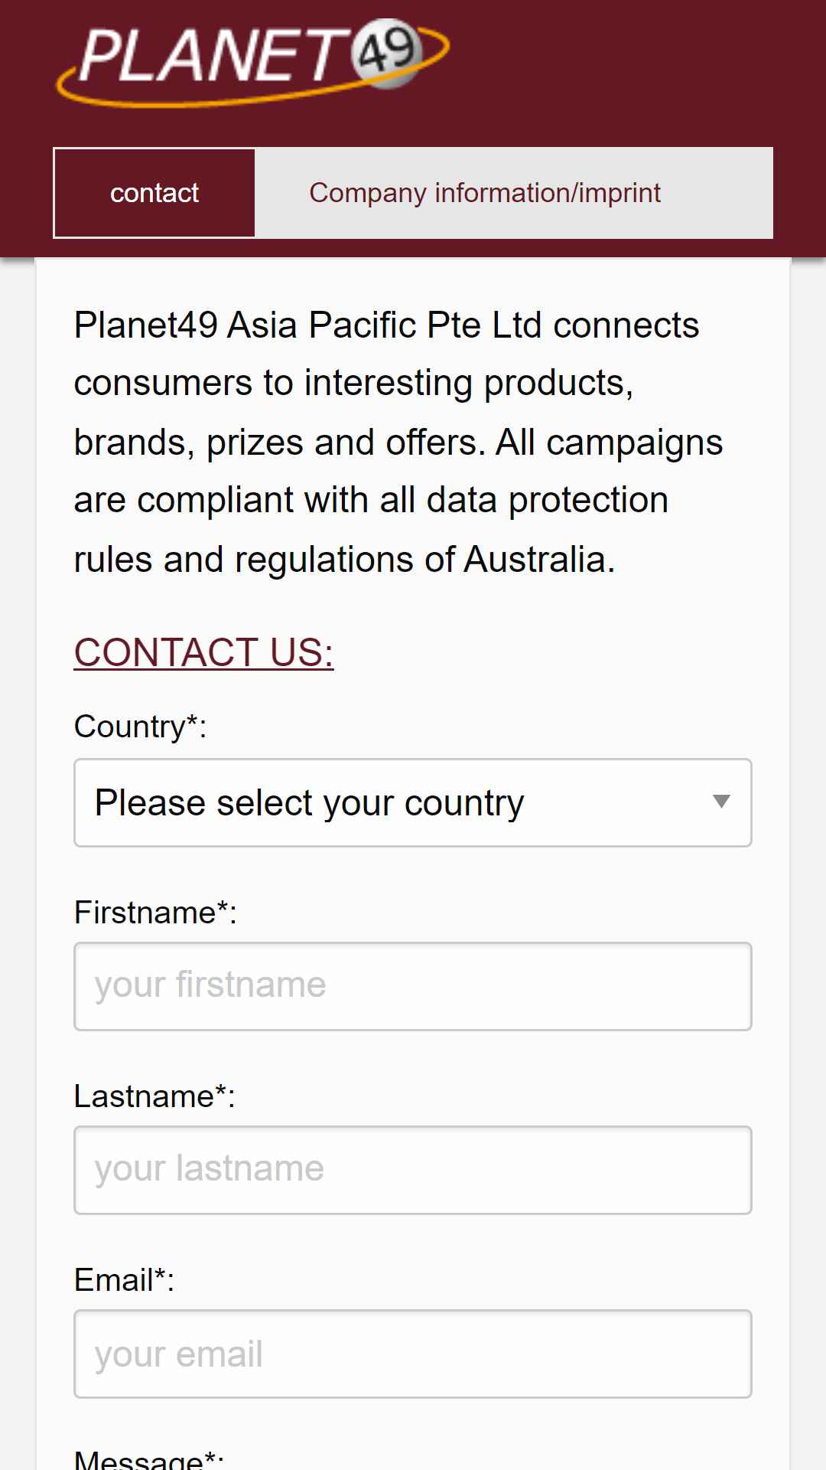Focus the firstname input field
The height and width of the screenshot is (1470, 826).
[413, 986]
